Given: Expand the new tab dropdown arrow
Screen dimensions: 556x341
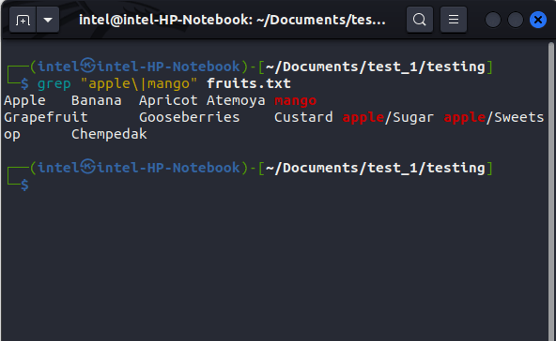Looking at the screenshot, I should [x=48, y=21].
